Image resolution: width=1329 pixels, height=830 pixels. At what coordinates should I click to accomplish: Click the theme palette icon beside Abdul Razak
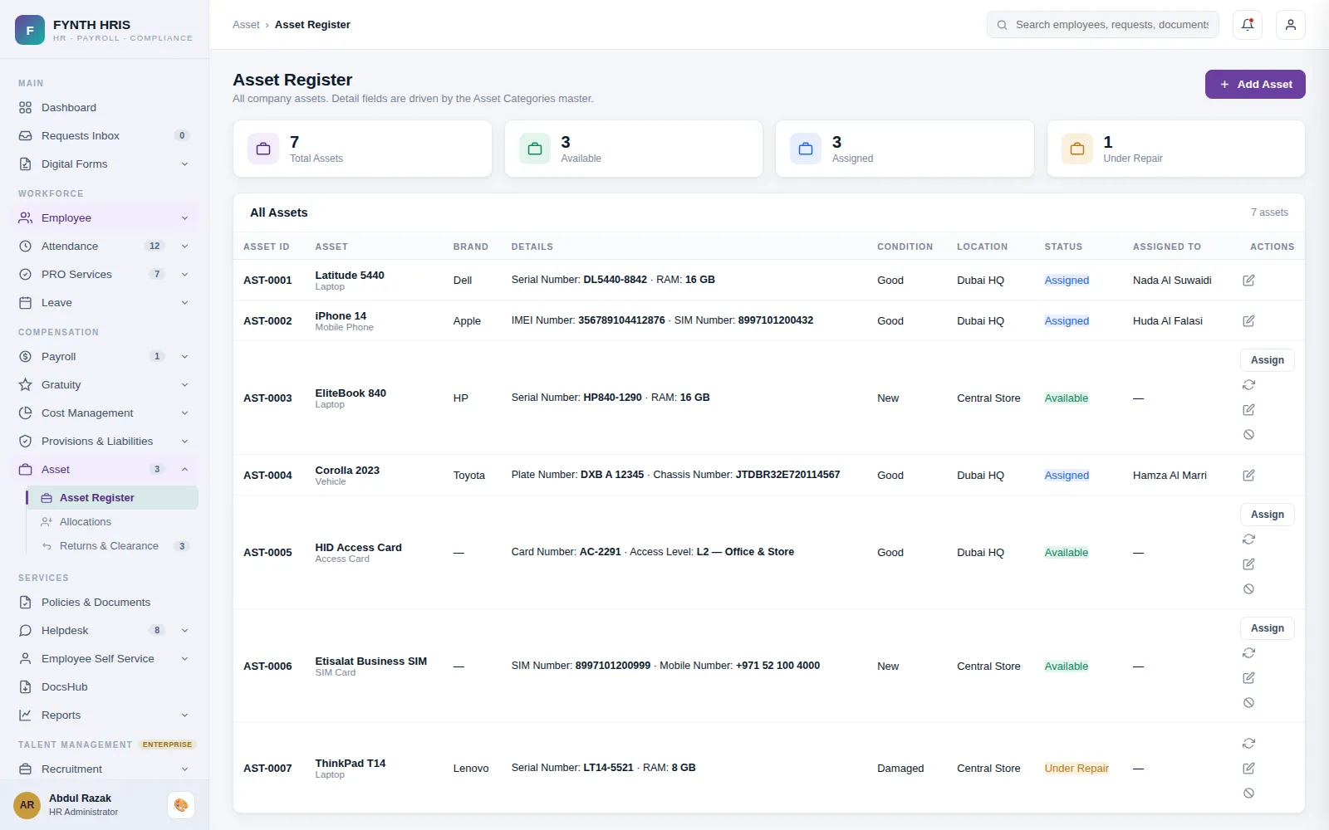181,805
